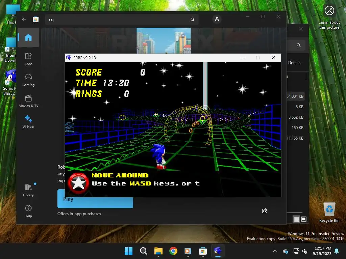
Task: Open the media player taskbar icon
Action: tap(188, 251)
